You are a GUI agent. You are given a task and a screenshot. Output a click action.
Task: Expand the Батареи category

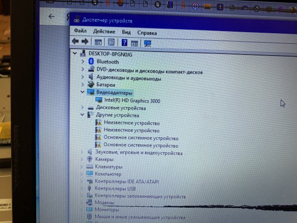point(82,85)
